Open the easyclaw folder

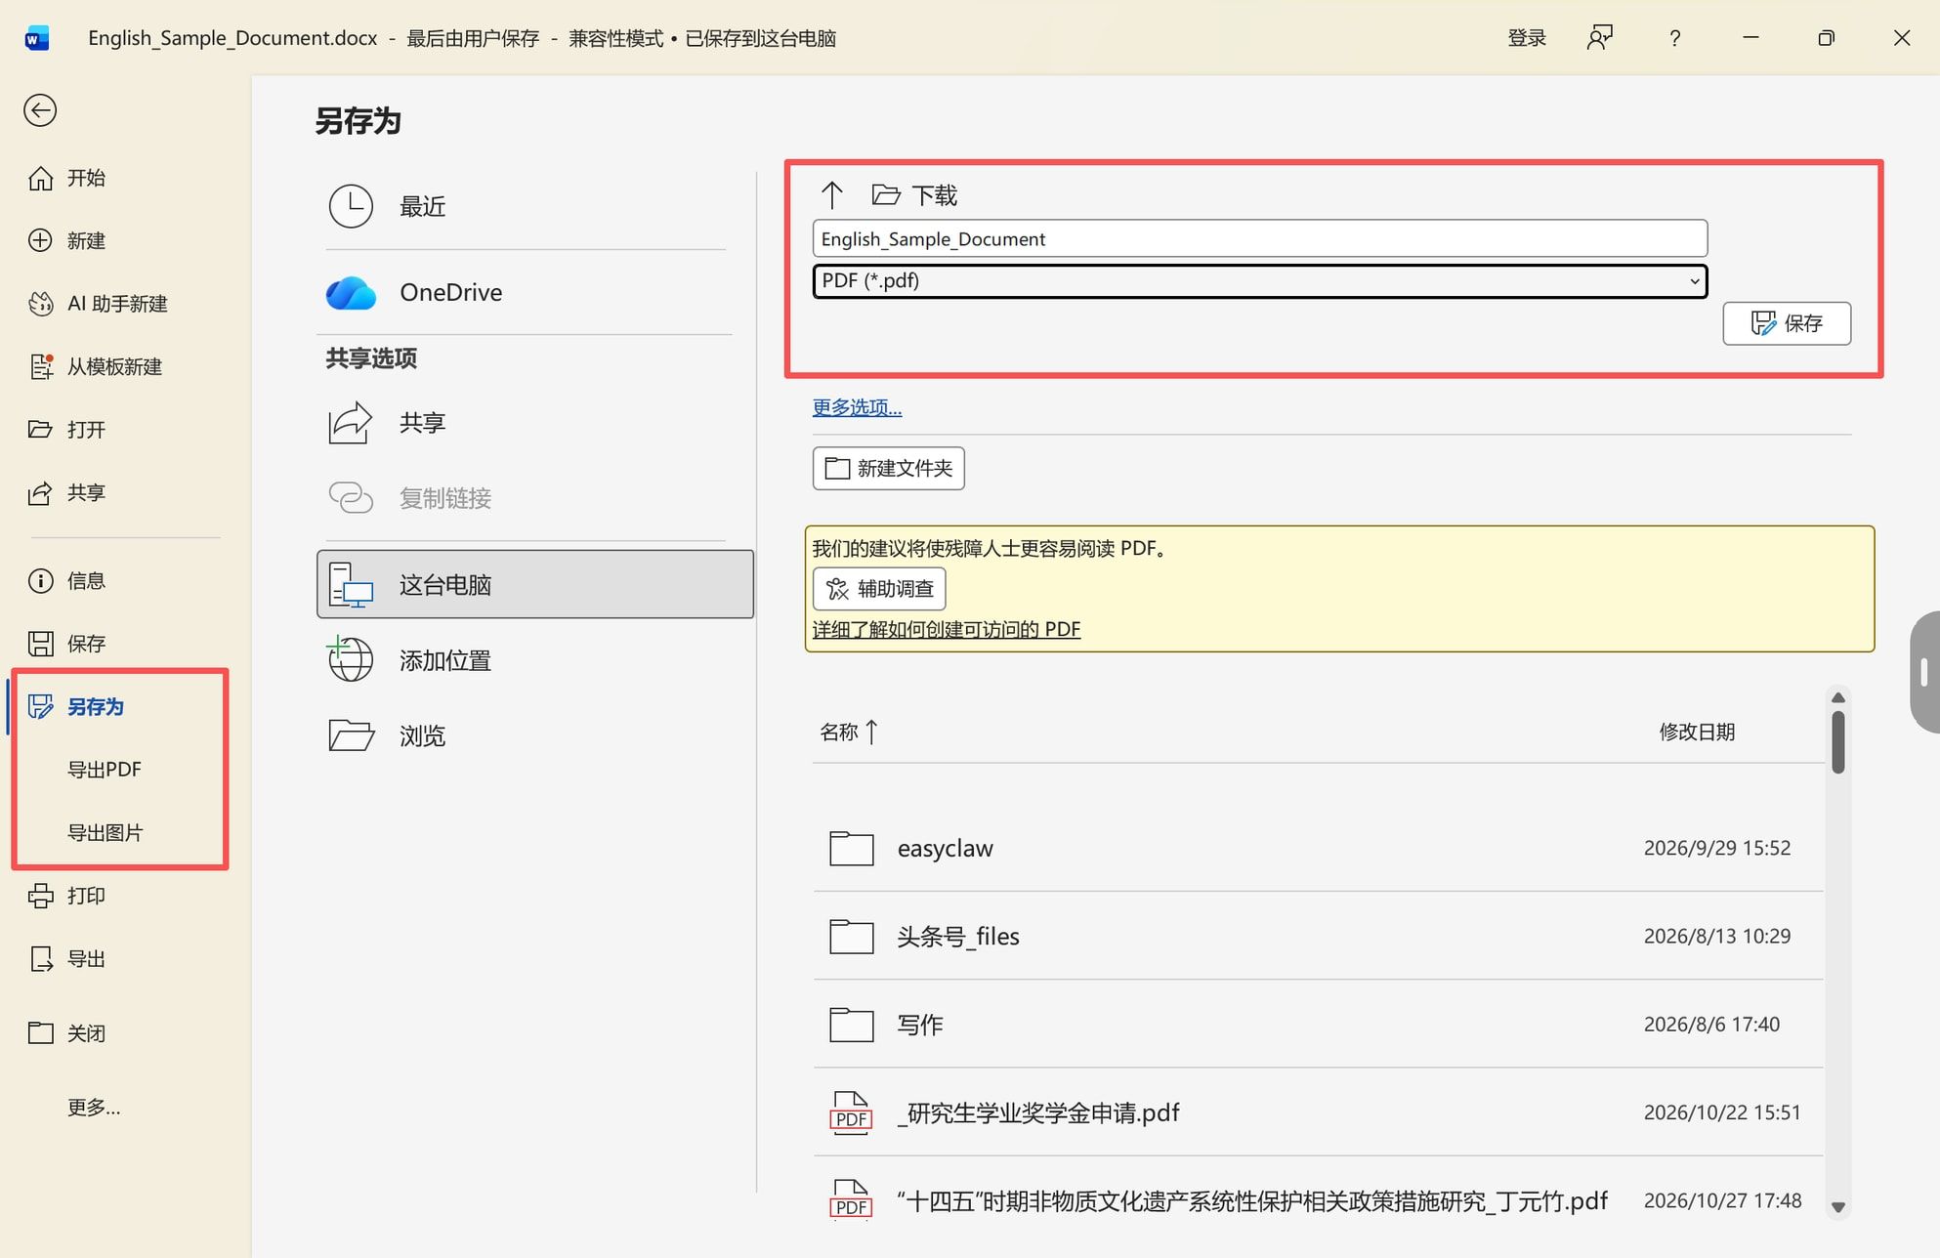(1318, 848)
